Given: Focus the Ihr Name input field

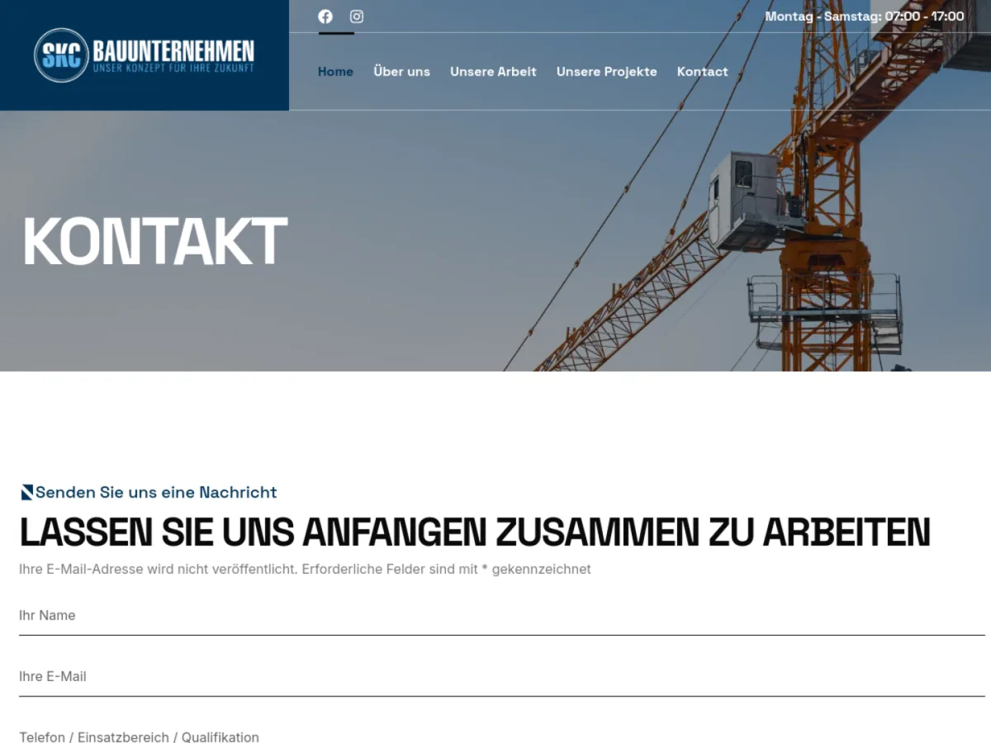Looking at the screenshot, I should pyautogui.click(x=502, y=616).
